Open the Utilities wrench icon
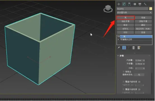The width and height of the screenshot is (155, 101). 145,4
